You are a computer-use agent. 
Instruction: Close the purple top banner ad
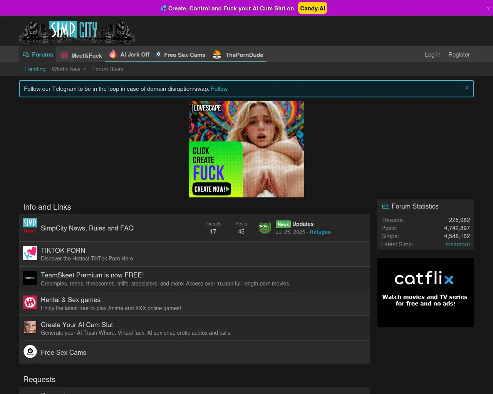488,8
